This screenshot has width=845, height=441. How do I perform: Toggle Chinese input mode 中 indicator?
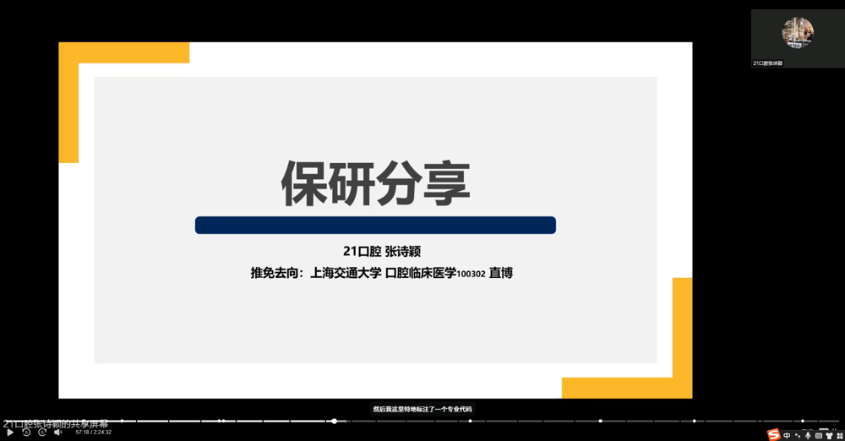[787, 436]
